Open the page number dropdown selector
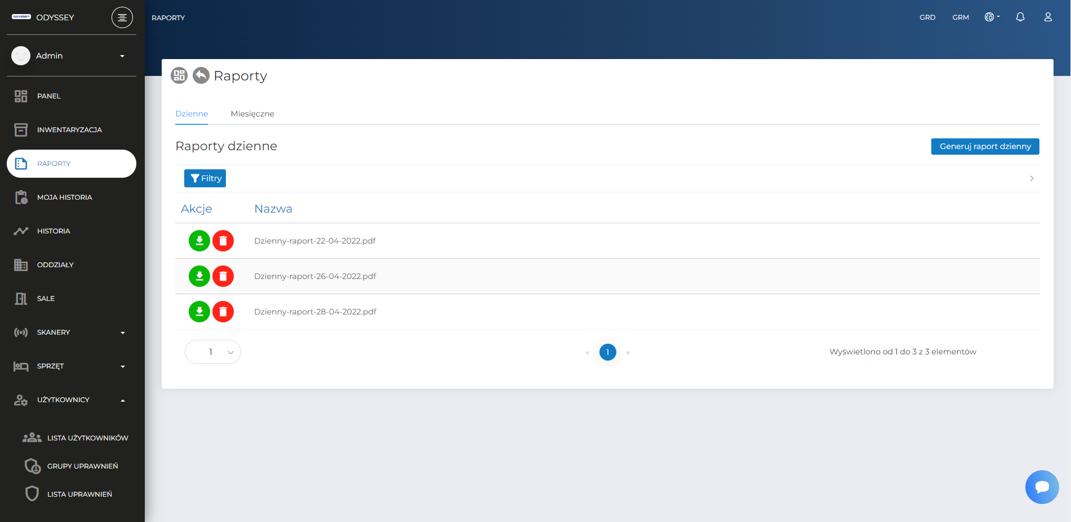Screen dimensions: 1071x522 [213, 352]
